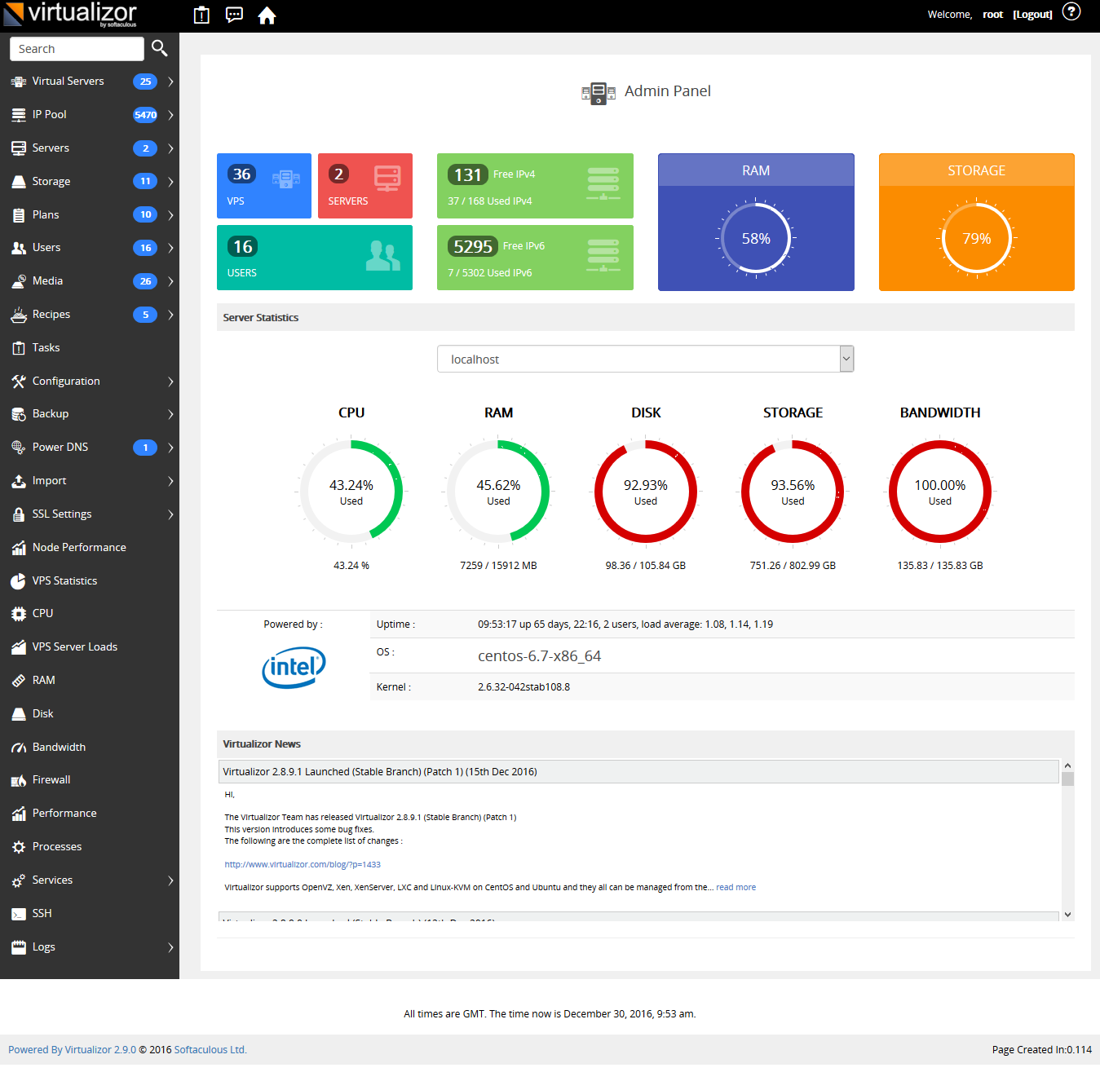Type in the sidebar Search field
Image resolution: width=1100 pixels, height=1081 pixels.
(x=77, y=48)
